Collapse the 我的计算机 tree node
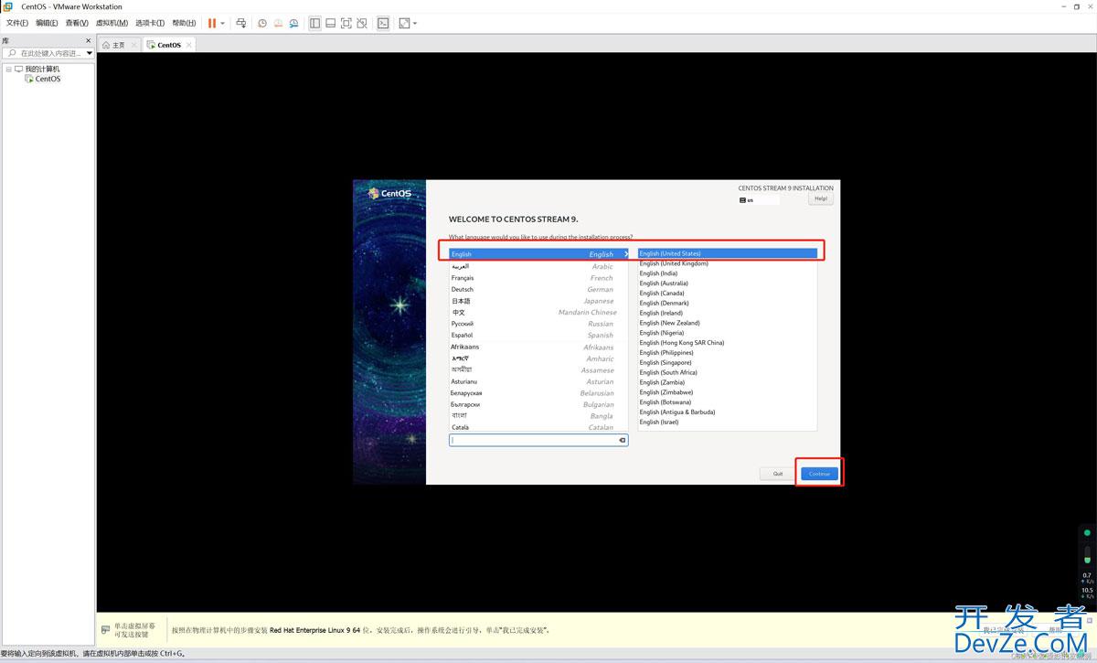Screen dimensions: 1097x663 (8, 69)
